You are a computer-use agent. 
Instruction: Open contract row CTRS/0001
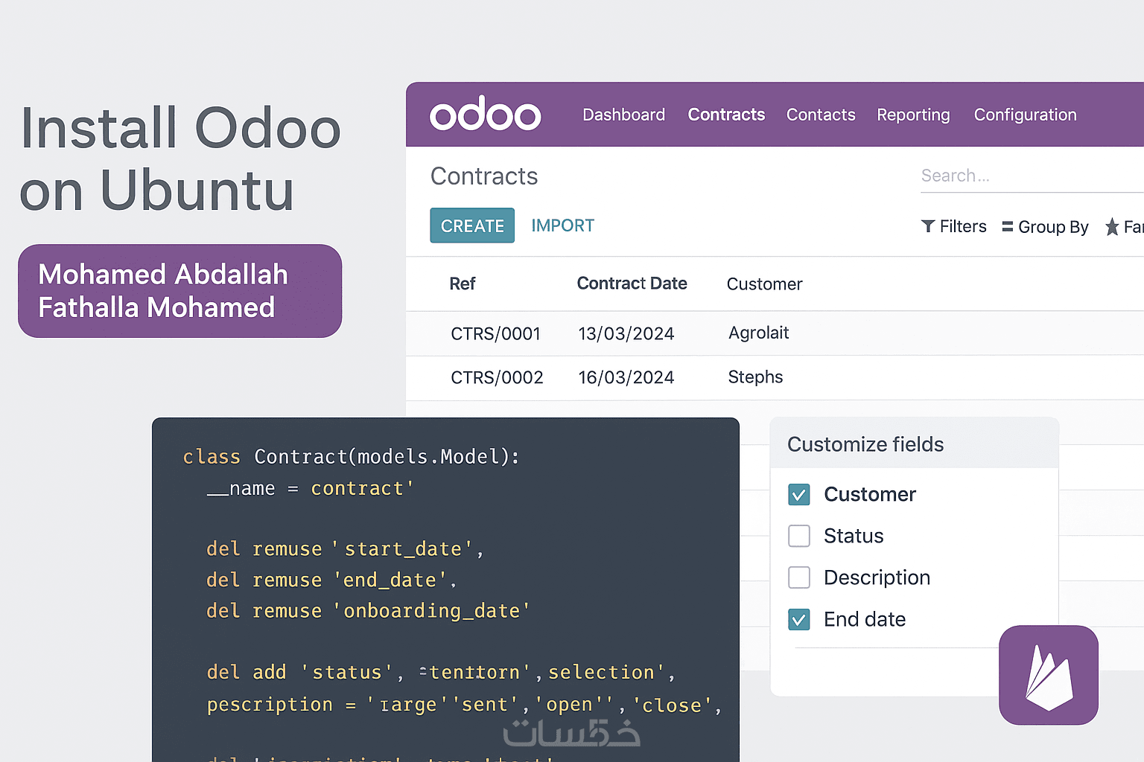[x=495, y=333]
